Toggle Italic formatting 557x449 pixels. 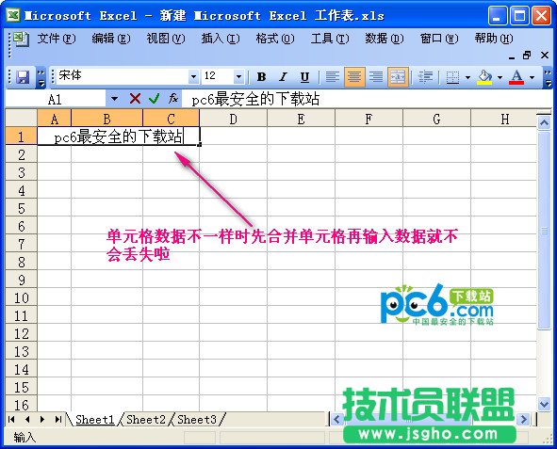(283, 76)
